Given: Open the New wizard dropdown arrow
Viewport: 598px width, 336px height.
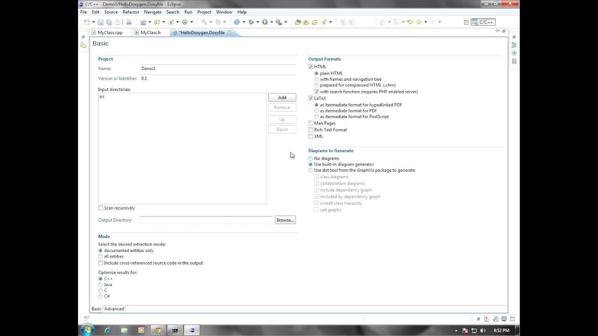Looking at the screenshot, I should 93,22.
